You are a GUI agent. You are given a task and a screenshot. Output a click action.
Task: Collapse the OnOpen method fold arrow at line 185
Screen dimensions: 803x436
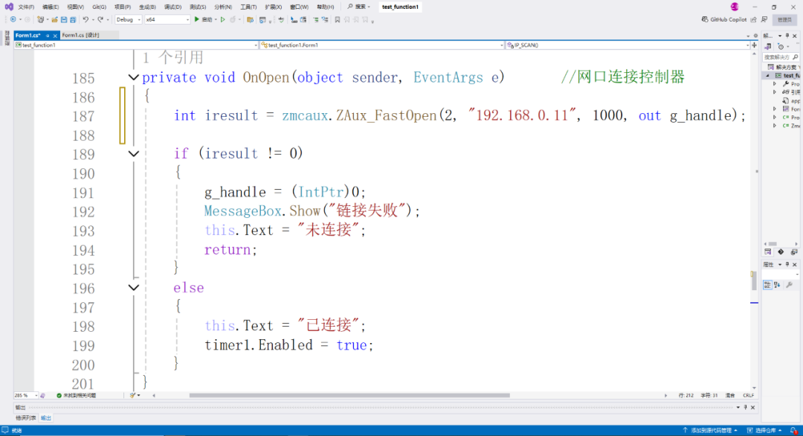coord(133,77)
